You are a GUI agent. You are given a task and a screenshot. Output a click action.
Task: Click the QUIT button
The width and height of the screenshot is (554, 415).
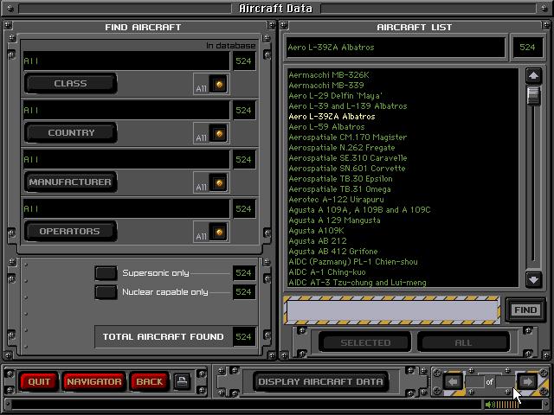39,381
